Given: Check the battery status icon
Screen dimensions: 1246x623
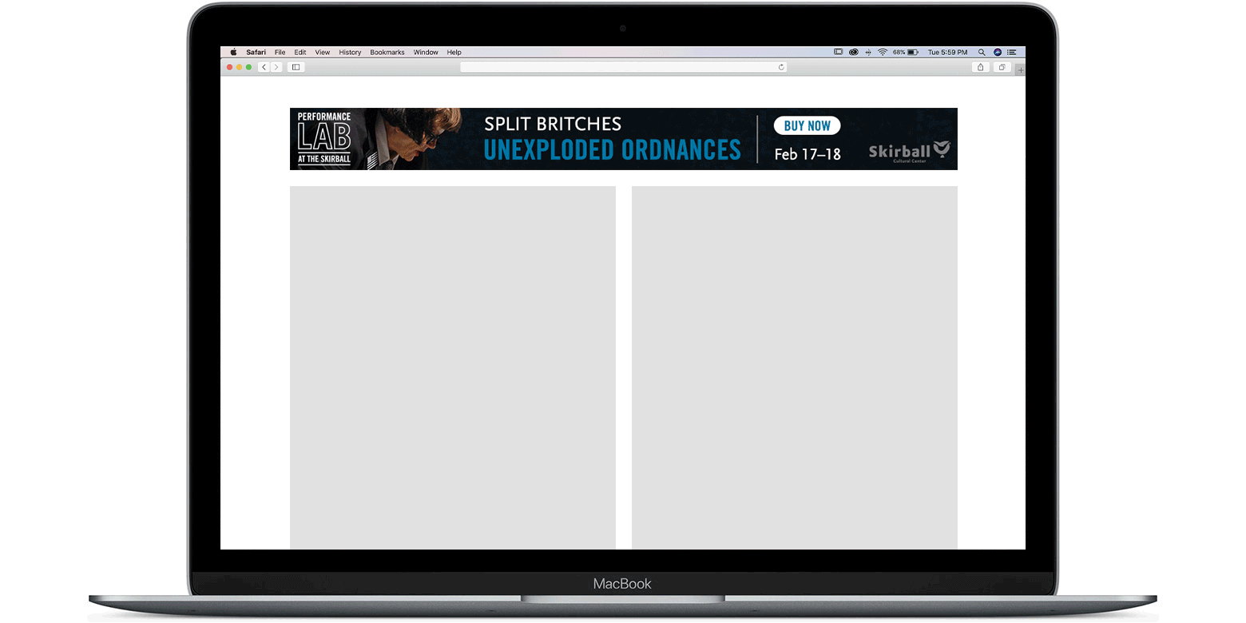Looking at the screenshot, I should tap(913, 52).
